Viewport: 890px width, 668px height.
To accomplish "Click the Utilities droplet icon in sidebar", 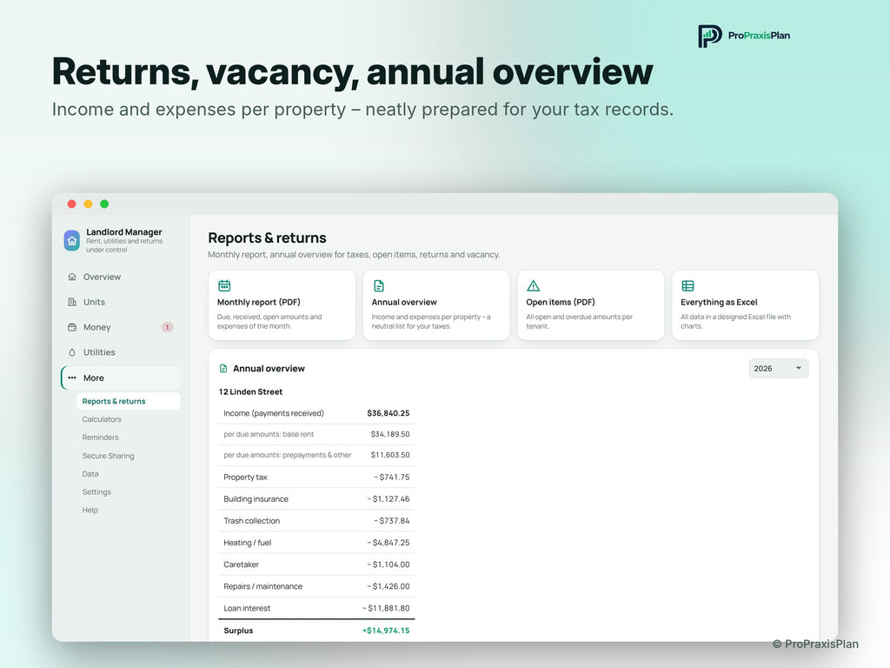I will click(x=72, y=352).
